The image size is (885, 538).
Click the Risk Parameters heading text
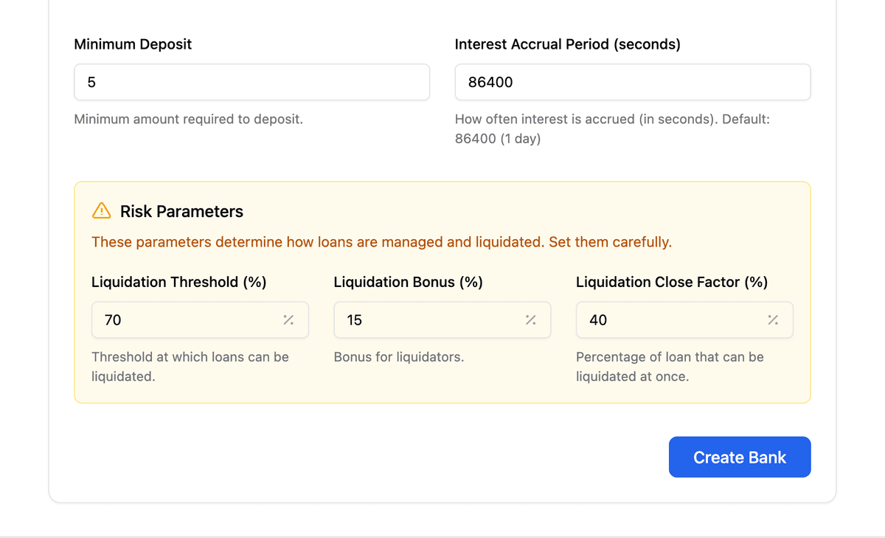click(x=181, y=212)
